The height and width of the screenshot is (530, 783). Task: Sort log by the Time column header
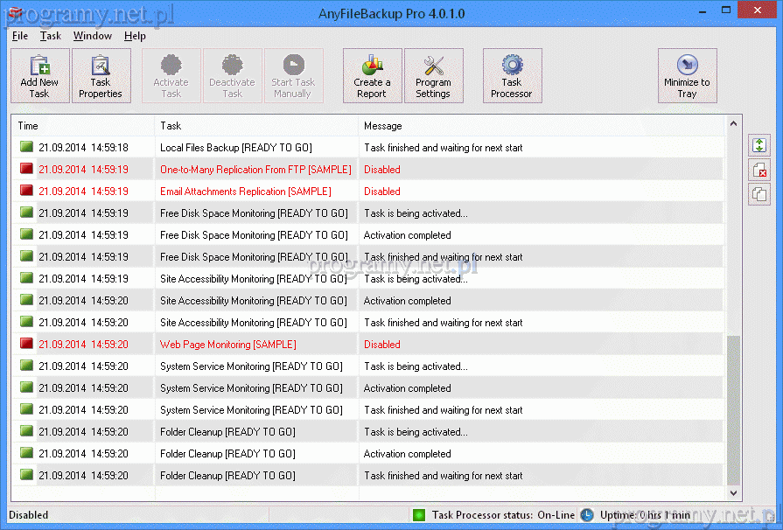83,126
